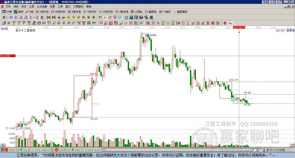Image resolution: width=295 pixels, height=158 pixels.
Task: Open the T数字表 tool
Action: [122, 12]
